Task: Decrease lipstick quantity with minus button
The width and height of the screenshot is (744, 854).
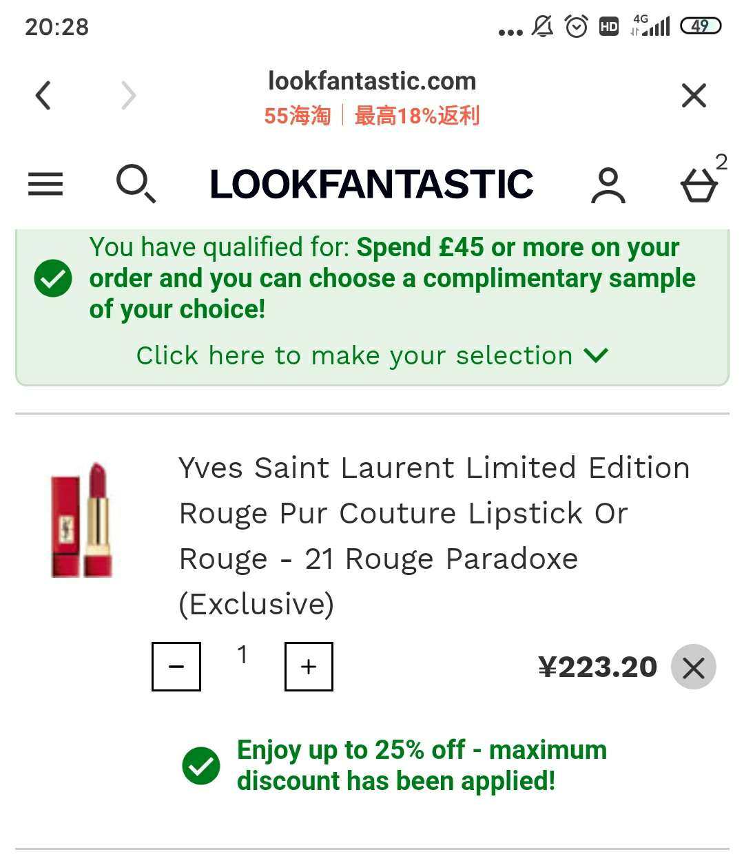Action: 176,666
